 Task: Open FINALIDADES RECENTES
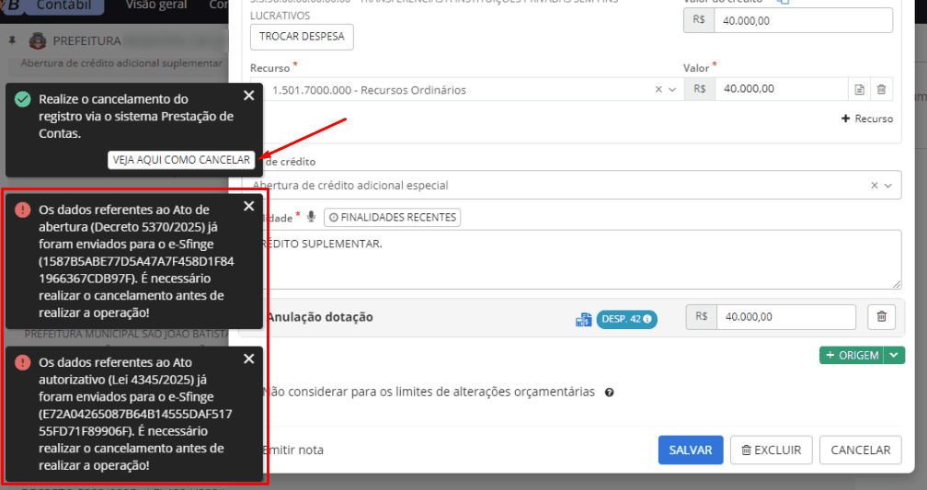pyautogui.click(x=393, y=218)
